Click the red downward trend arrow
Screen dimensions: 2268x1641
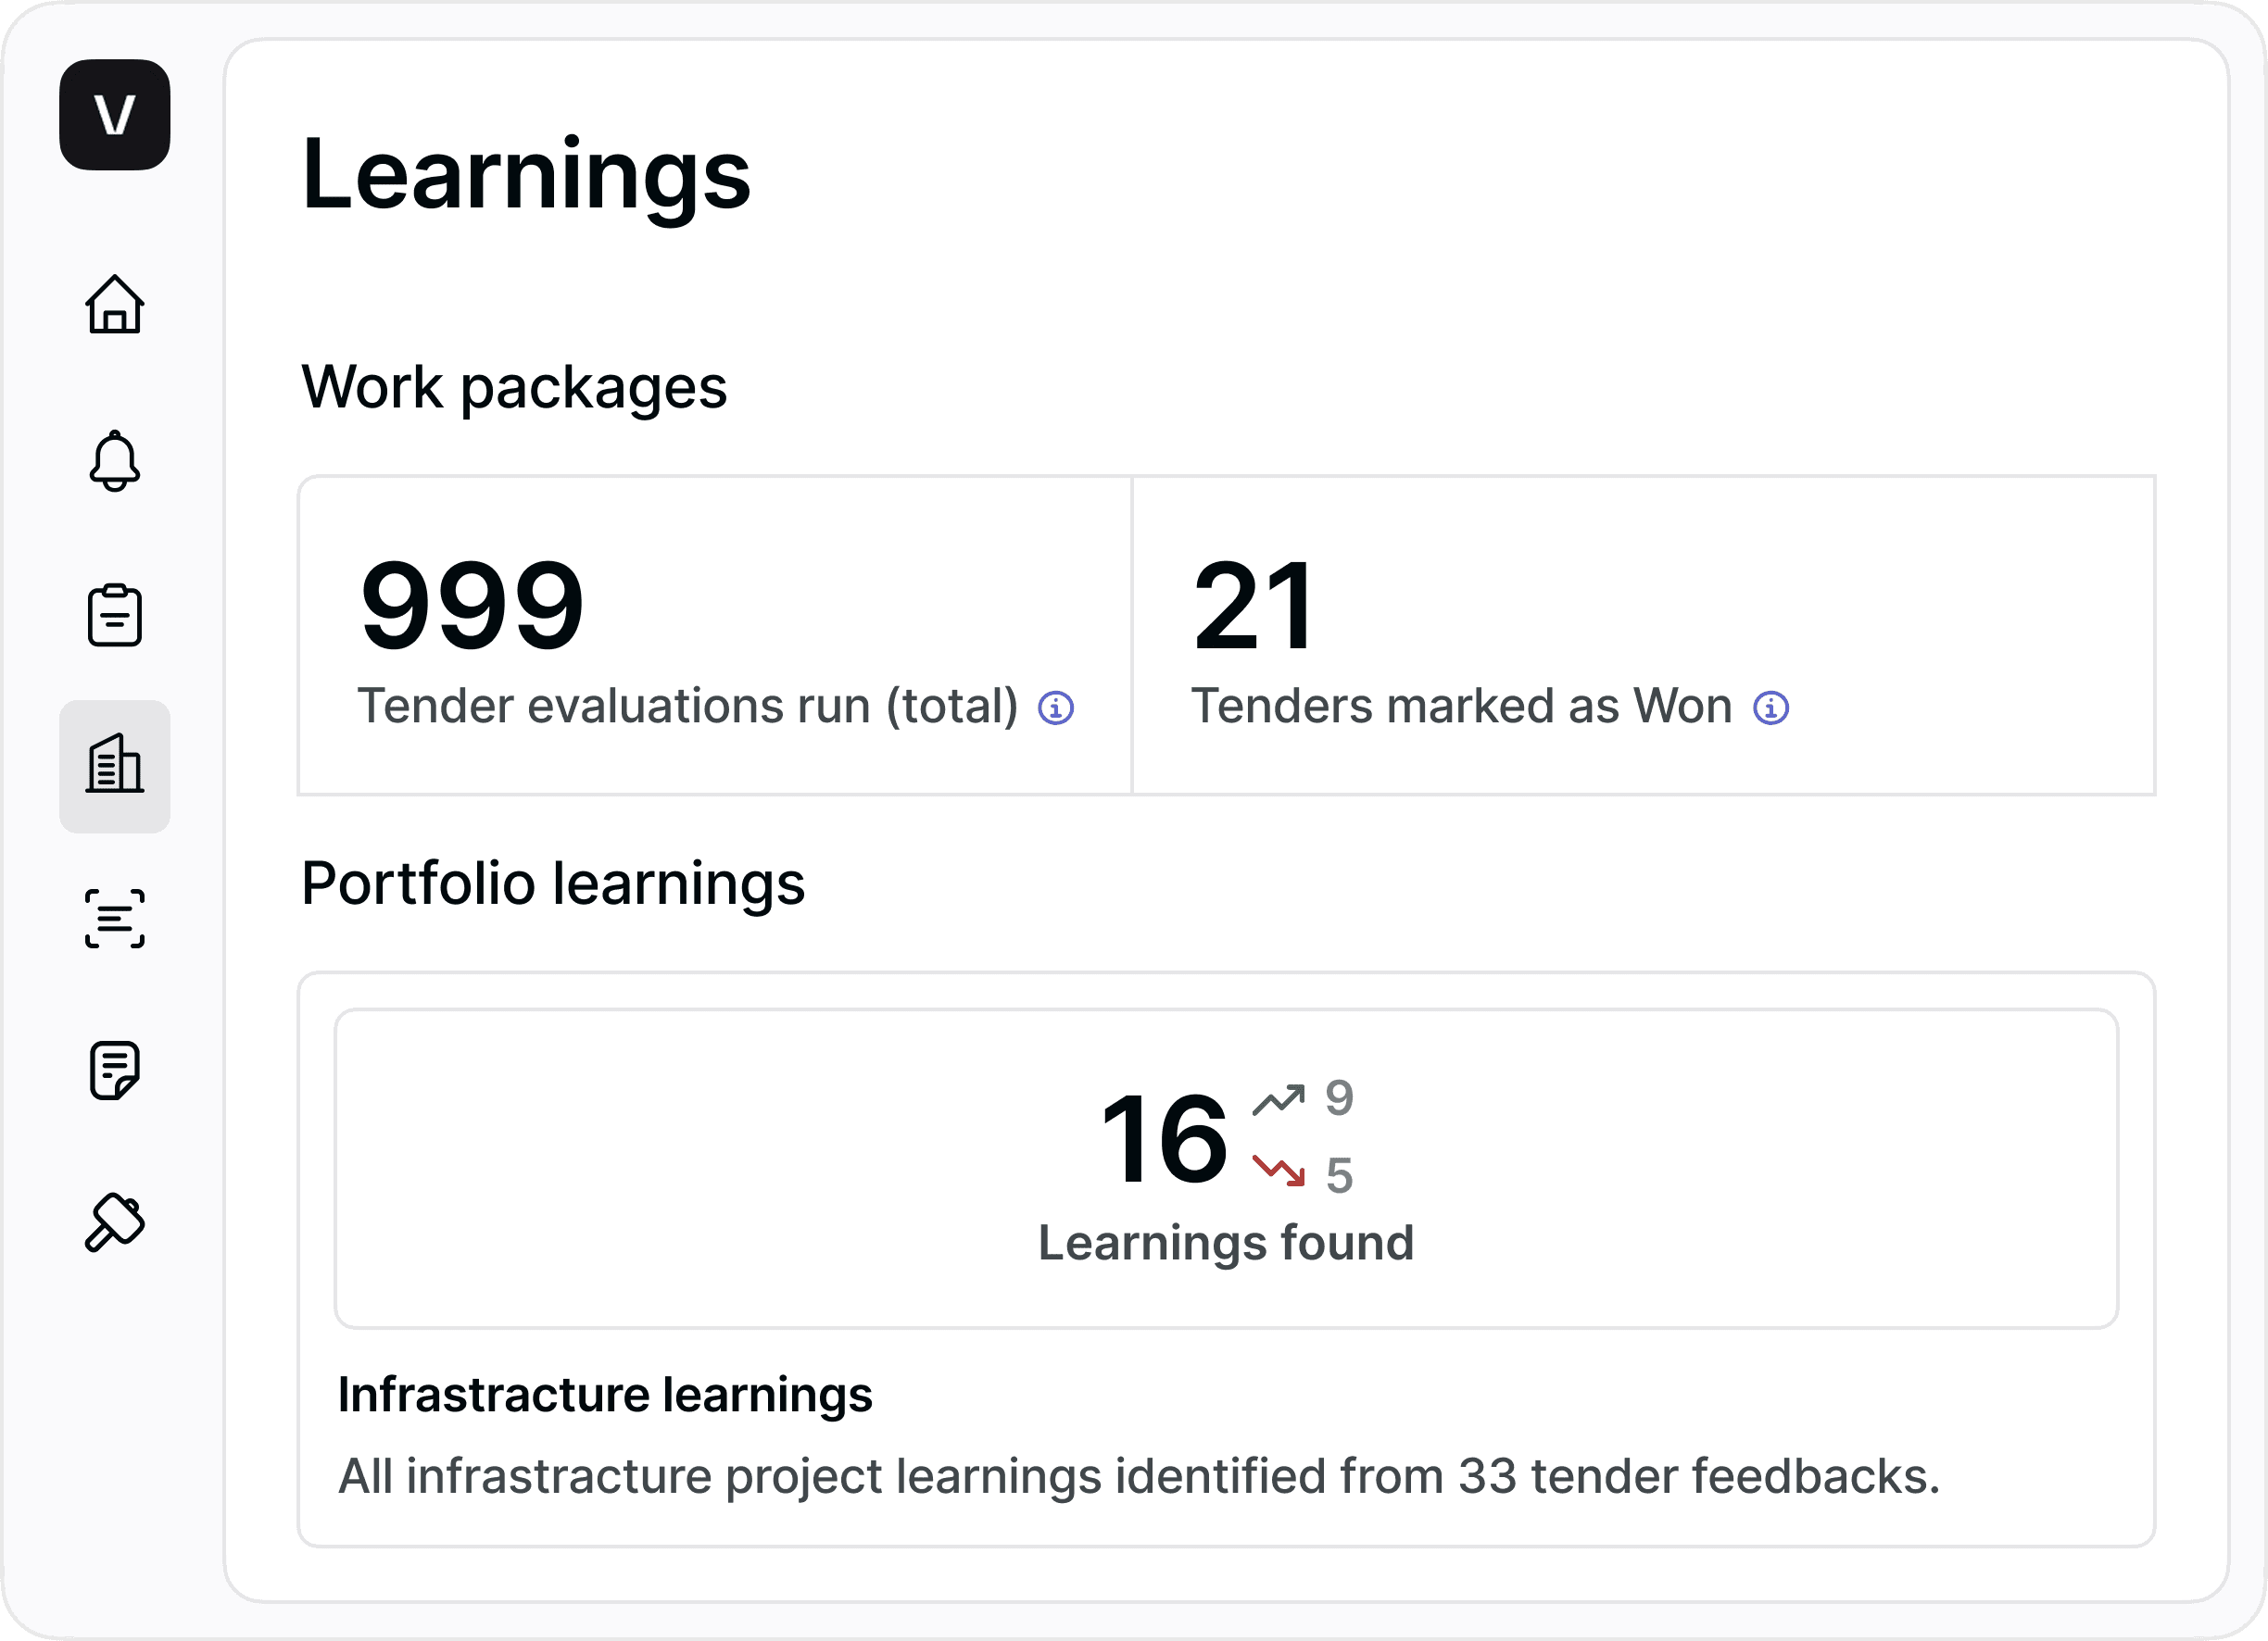pos(1279,1171)
